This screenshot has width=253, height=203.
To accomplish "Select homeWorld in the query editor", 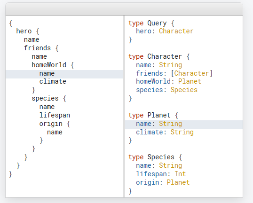I will click(x=49, y=65).
